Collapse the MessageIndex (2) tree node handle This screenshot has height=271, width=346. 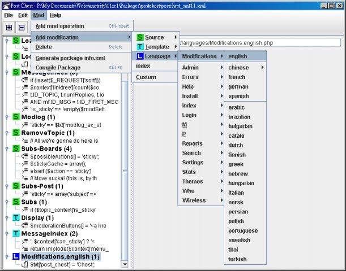point(7,234)
